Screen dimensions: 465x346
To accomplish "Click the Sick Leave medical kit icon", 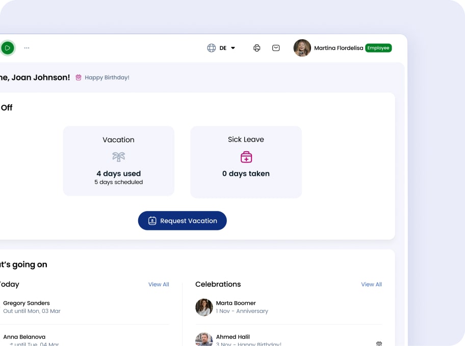I will click(246, 156).
